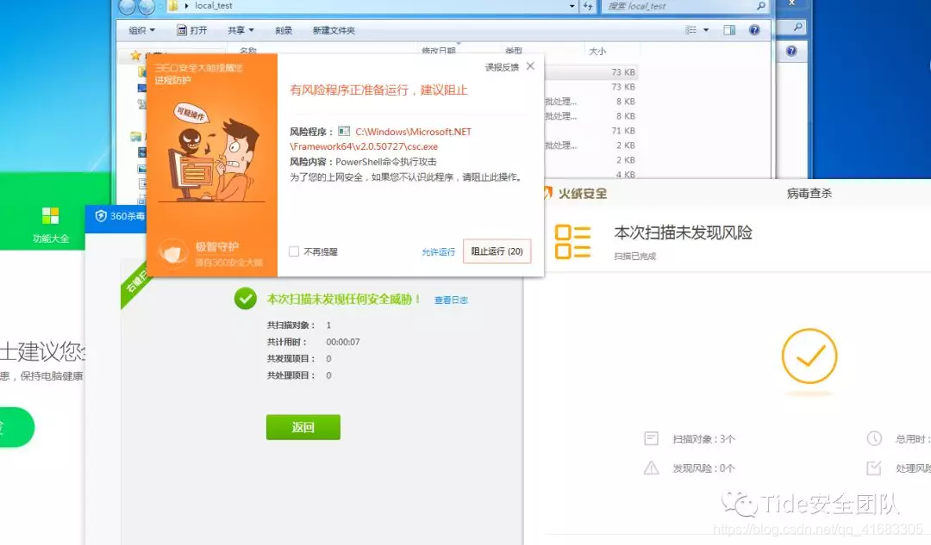Screen dimensions: 931x545
Task: Open the 360杀毒 panel icon
Action: [102, 216]
